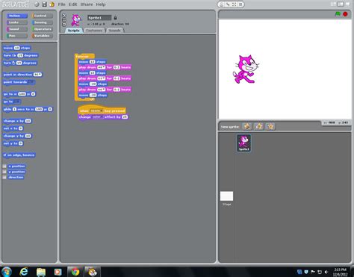The image size is (354, 277).
Task: Click the effect amount field in change effect block
Action: tap(125, 117)
